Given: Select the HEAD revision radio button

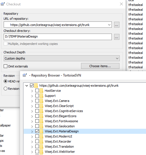Looking at the screenshot, I should pos(5,81).
